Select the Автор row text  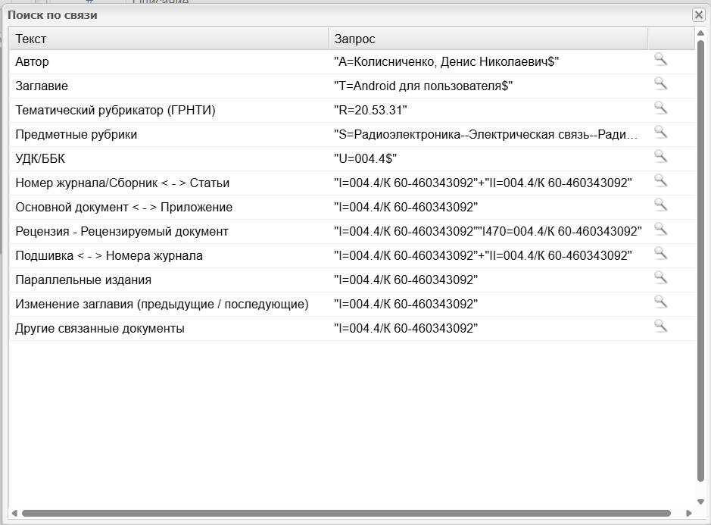coord(32,62)
